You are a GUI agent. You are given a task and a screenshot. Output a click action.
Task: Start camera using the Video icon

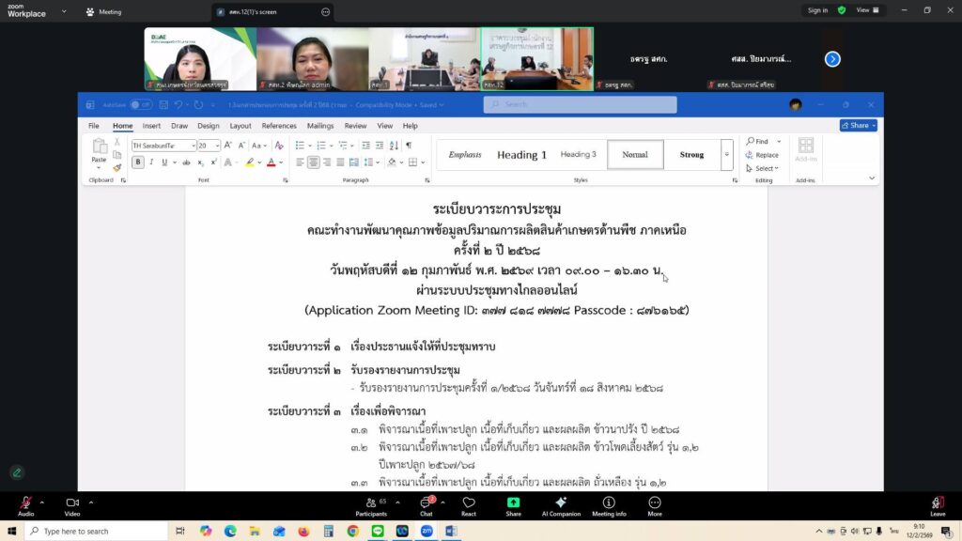tap(71, 504)
